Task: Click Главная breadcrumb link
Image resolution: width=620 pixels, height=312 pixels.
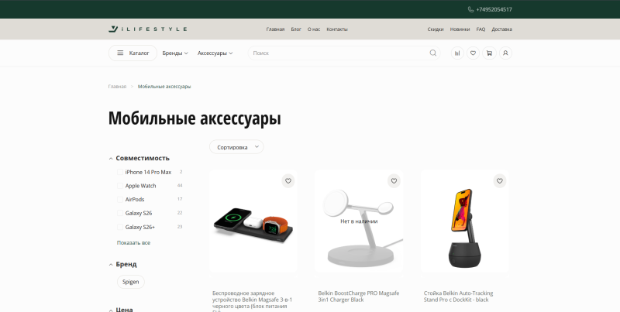Action: (118, 87)
